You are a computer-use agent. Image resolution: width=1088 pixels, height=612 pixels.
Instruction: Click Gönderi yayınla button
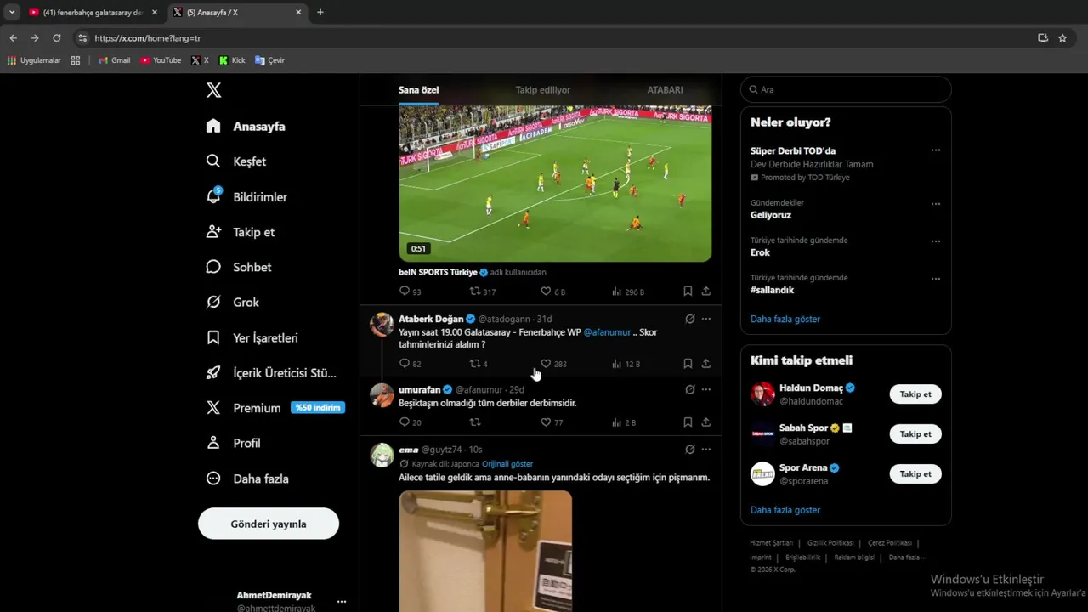pyautogui.click(x=269, y=524)
